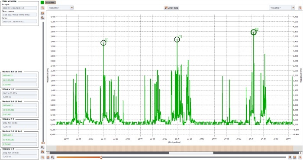Screen dimensions: 303x160
Task: Click the x-axis label 24 00
Action: pos(202,139)
